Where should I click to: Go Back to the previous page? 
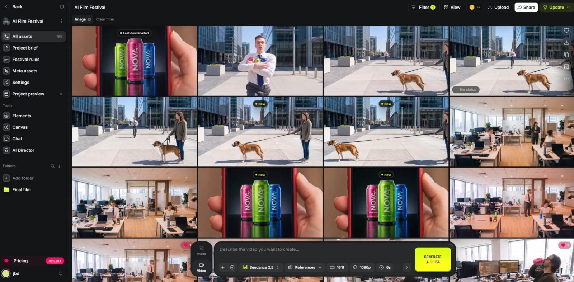tap(14, 7)
